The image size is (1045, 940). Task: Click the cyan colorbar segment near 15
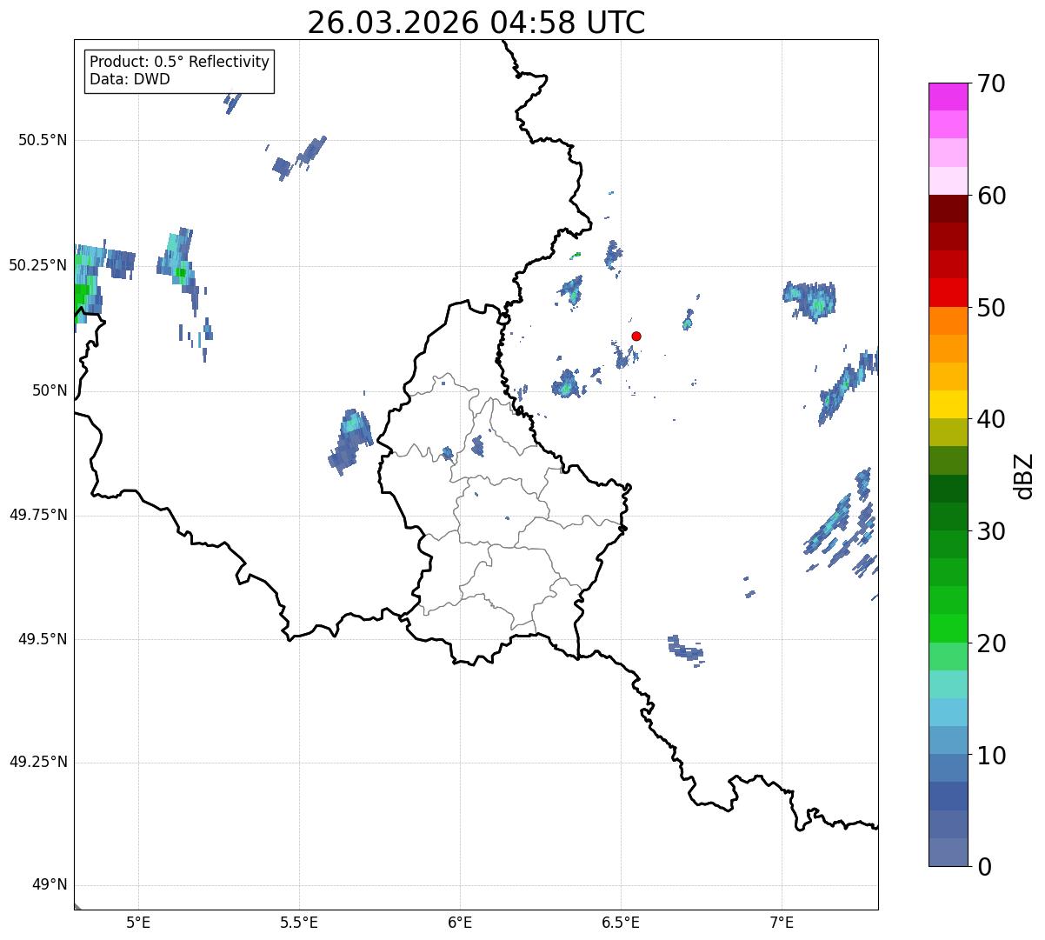(948, 683)
